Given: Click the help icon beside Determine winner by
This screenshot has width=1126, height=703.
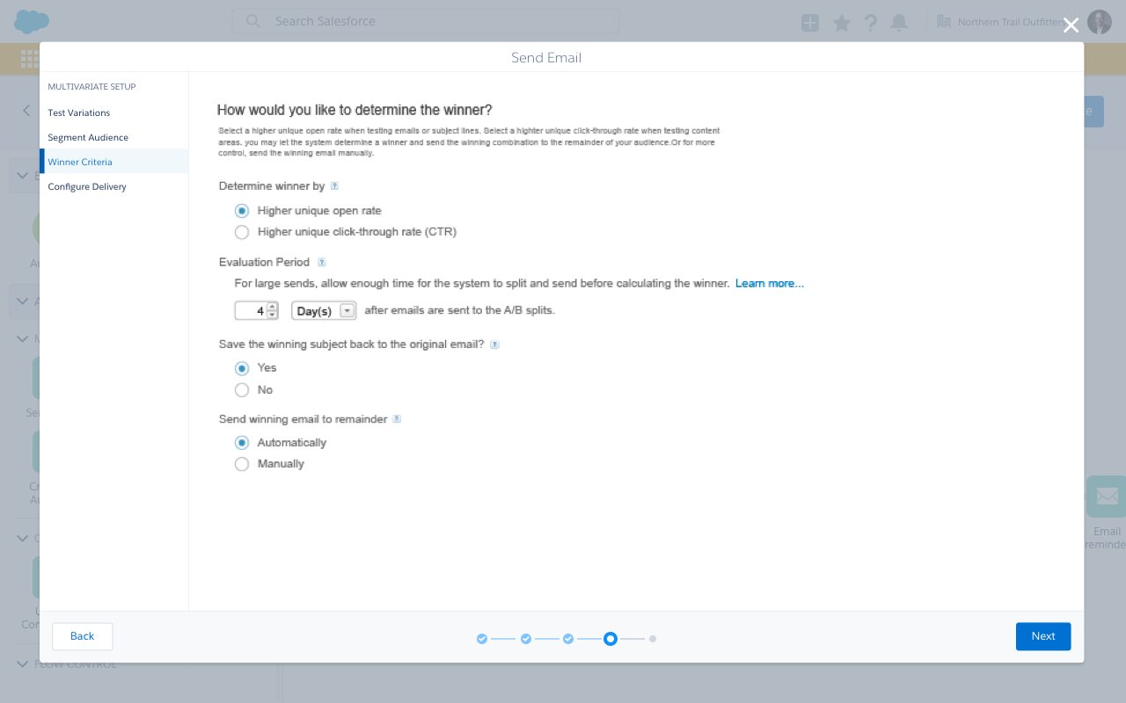Looking at the screenshot, I should pos(334,186).
